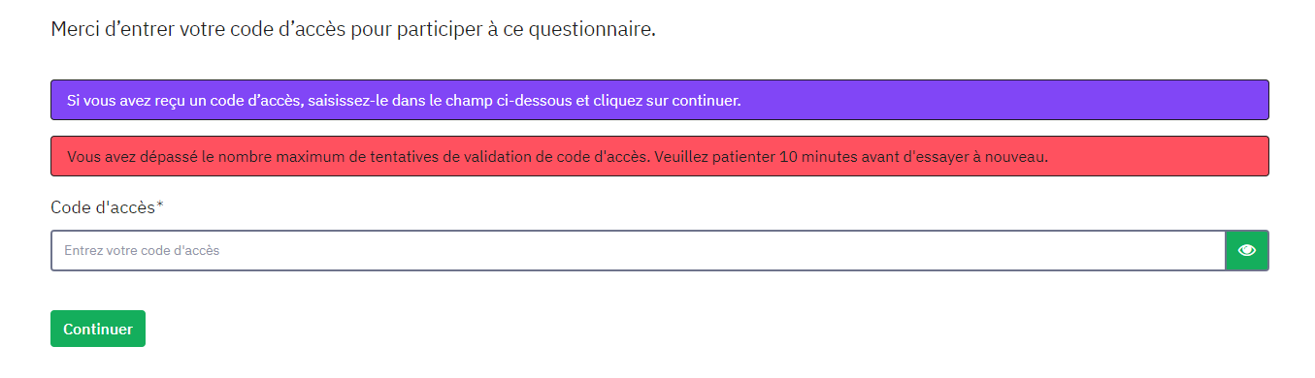Viewport: 1315px width, 378px height.
Task: Click the placeholder text in the code input
Action: pos(142,251)
